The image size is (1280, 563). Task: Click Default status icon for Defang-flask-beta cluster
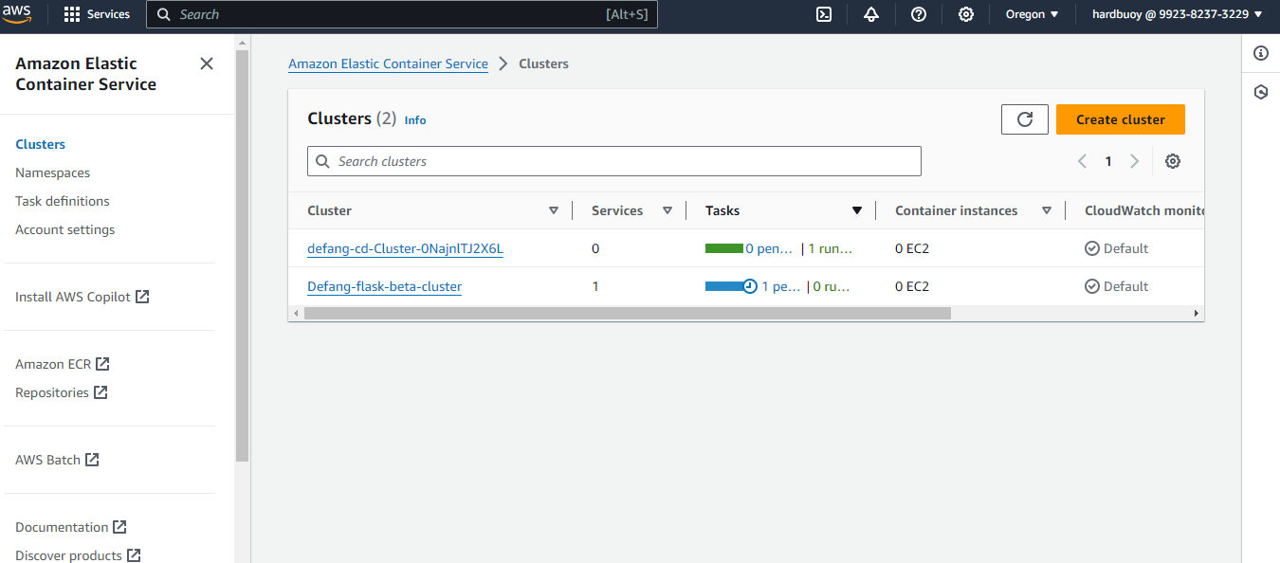point(1092,286)
